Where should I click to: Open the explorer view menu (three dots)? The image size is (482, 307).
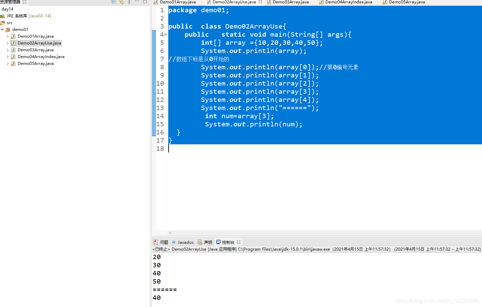point(129,2)
